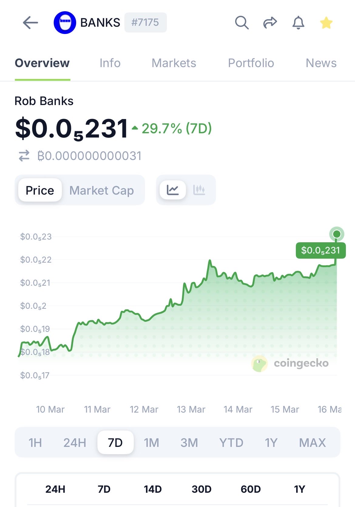Open the Info tab
355x507 pixels.
click(110, 63)
